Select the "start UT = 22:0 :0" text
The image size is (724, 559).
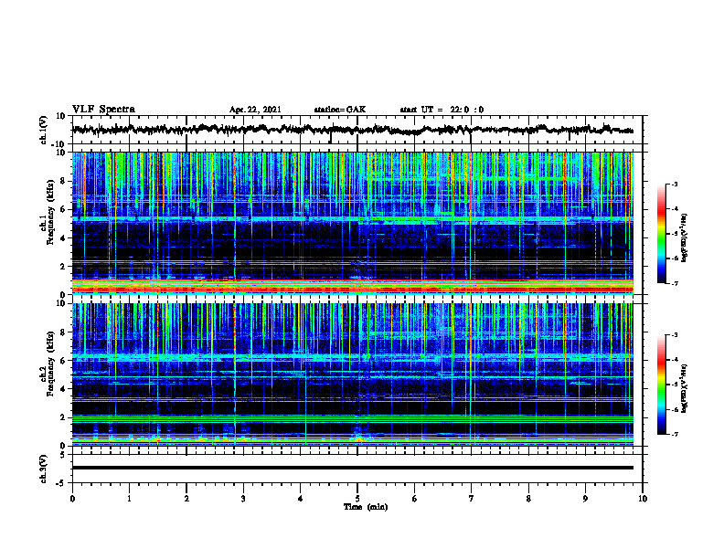pos(442,110)
